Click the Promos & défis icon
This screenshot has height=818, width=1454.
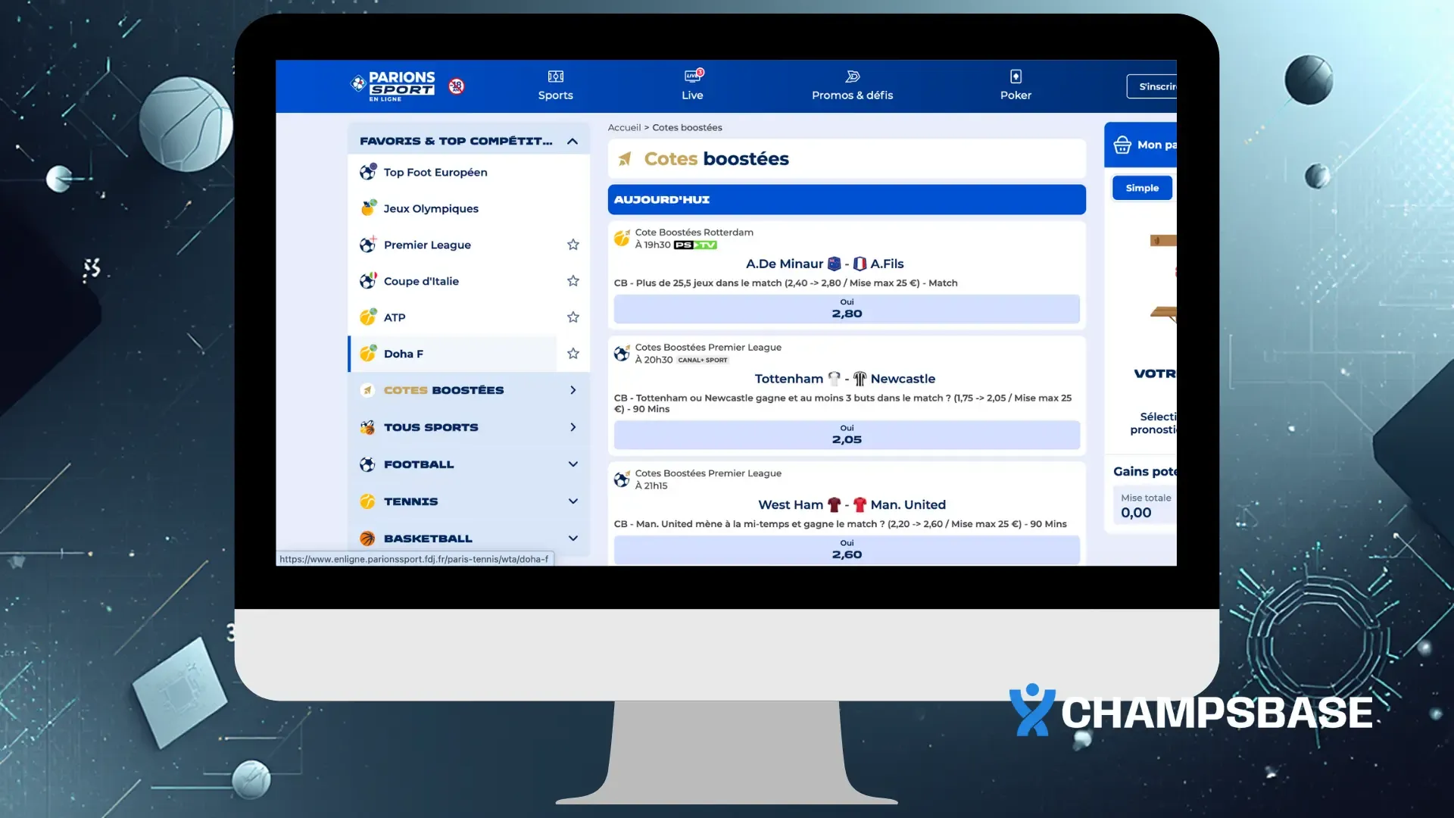click(x=852, y=76)
